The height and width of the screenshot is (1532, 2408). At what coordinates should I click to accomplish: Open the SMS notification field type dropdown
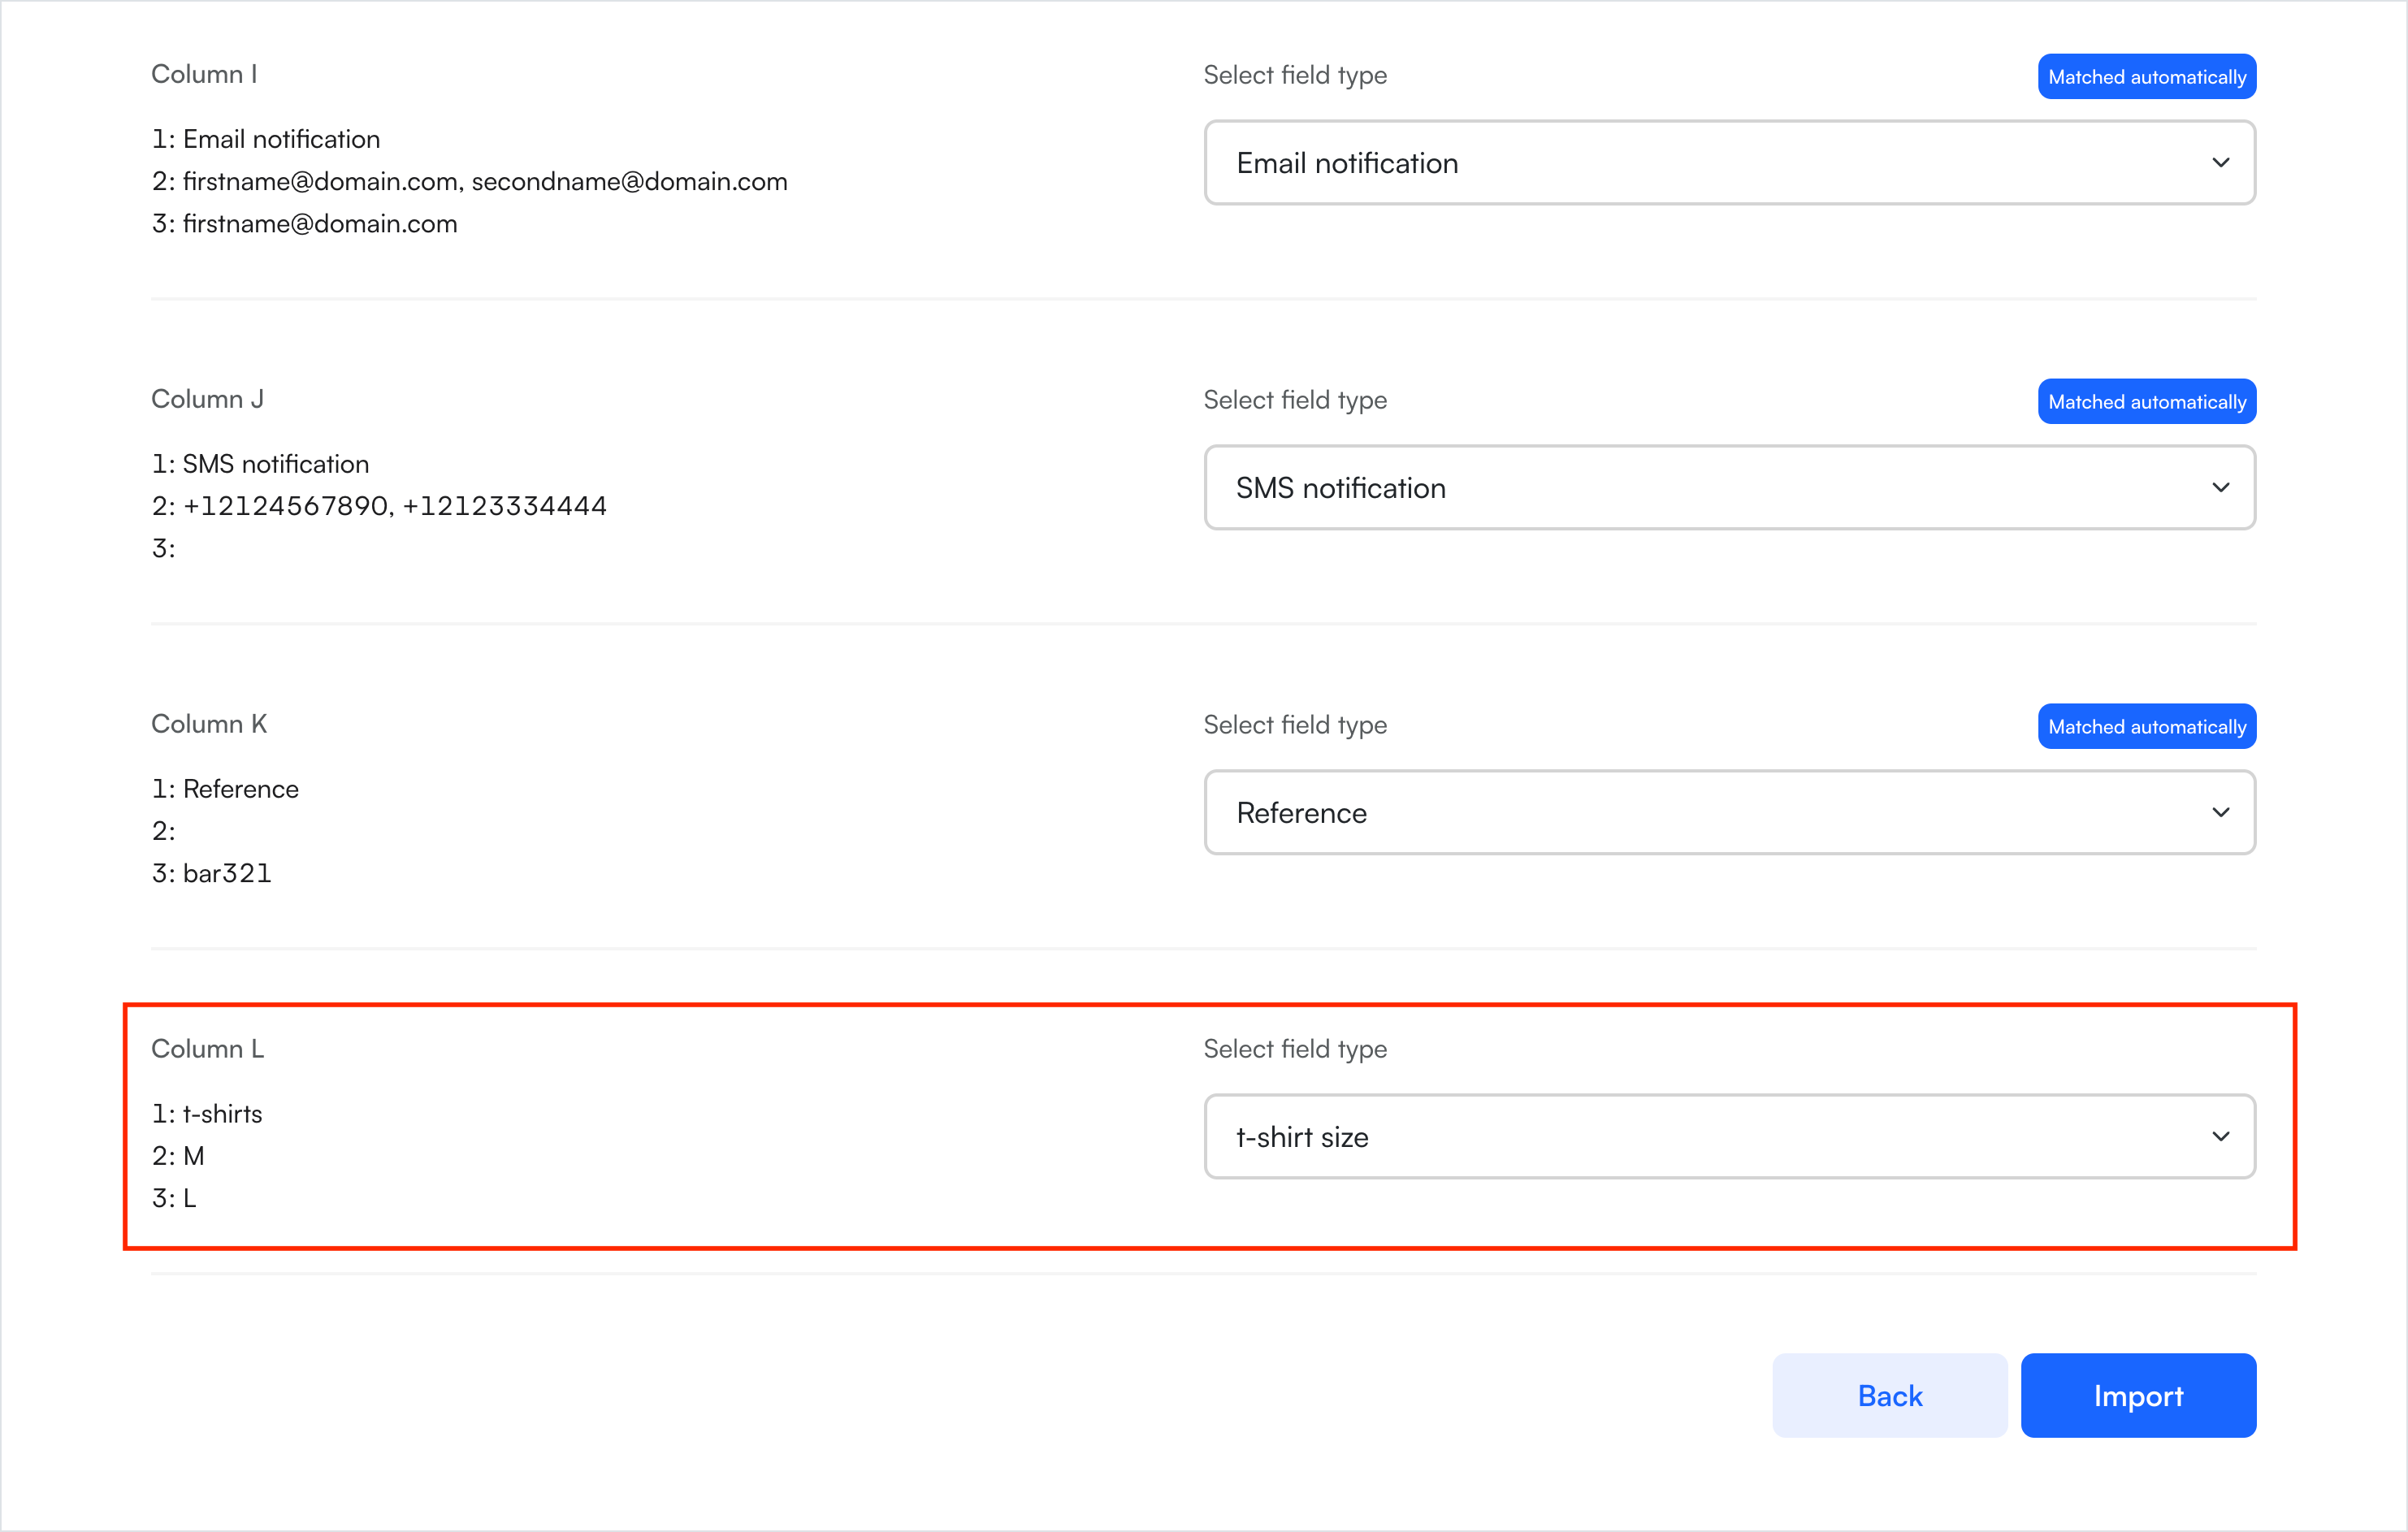[1728, 488]
